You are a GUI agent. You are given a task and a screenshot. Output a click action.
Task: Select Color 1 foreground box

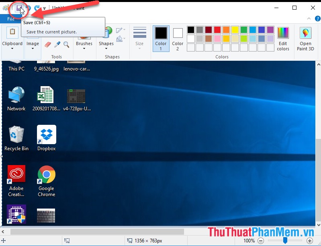click(x=161, y=39)
